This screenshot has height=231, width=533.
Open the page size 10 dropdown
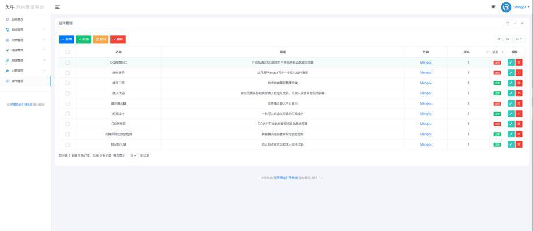[x=132, y=155]
